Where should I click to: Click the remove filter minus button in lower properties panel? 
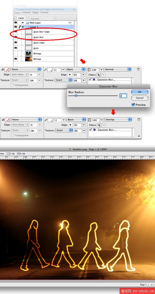pos(104,125)
